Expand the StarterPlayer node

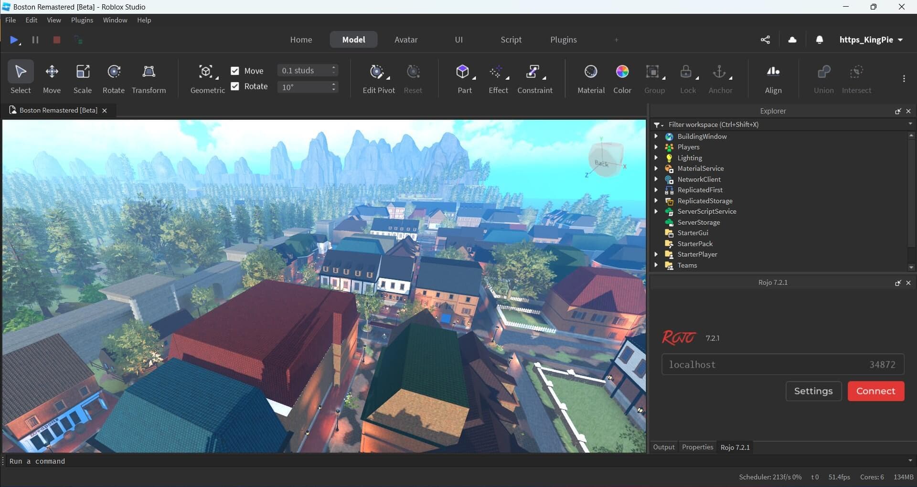(x=656, y=254)
